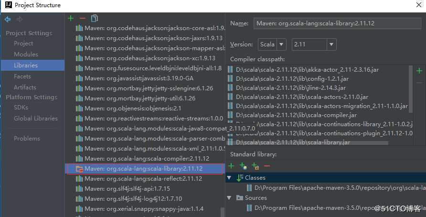Open the Global Libraries page
Image resolution: width=426 pixels, height=217 pixels.
[36, 118]
